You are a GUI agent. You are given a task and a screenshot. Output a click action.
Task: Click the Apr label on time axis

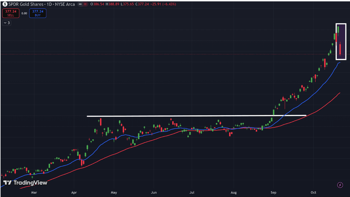74,192
